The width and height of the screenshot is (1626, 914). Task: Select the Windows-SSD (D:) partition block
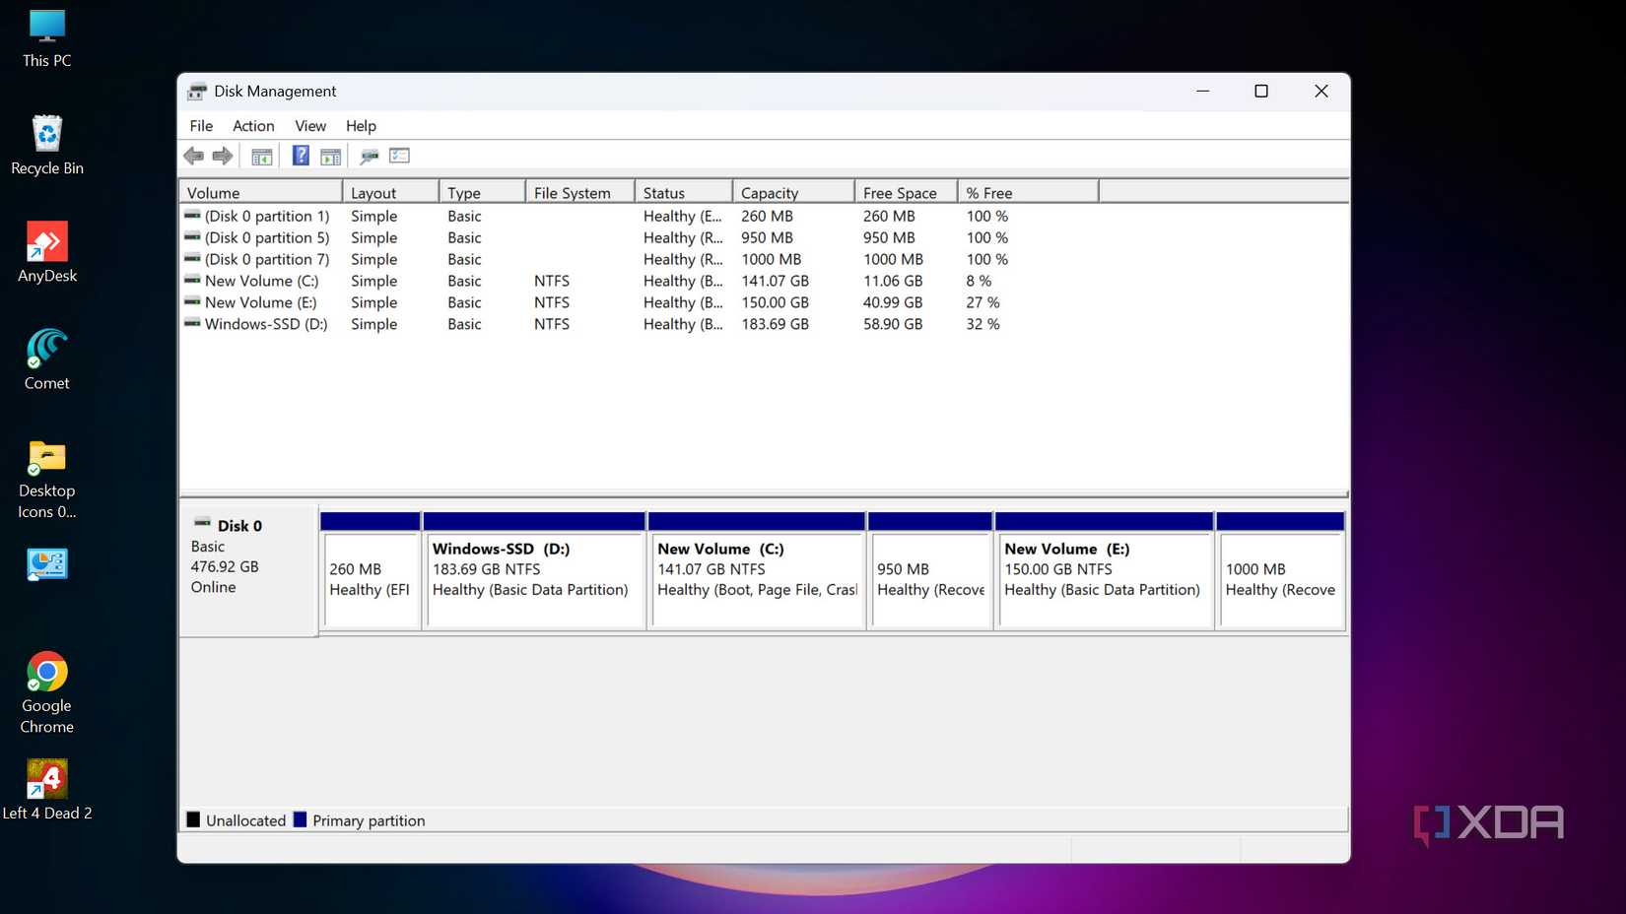(x=534, y=570)
